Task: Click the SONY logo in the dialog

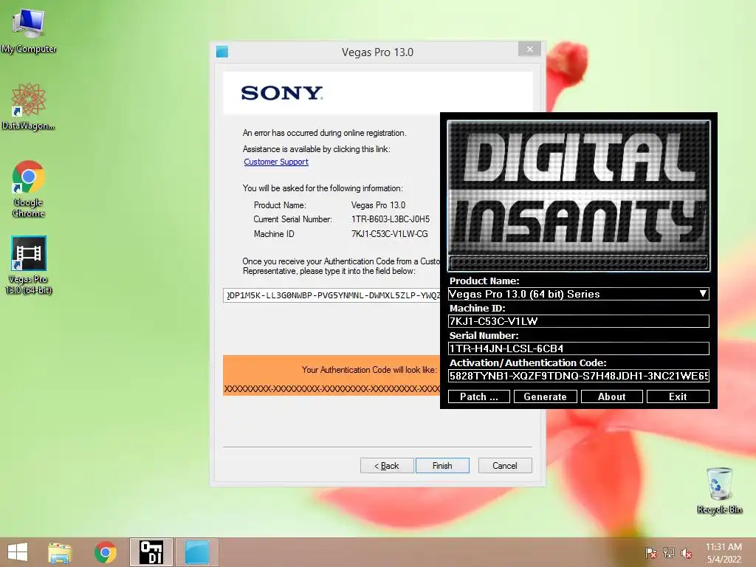Action: [x=282, y=93]
